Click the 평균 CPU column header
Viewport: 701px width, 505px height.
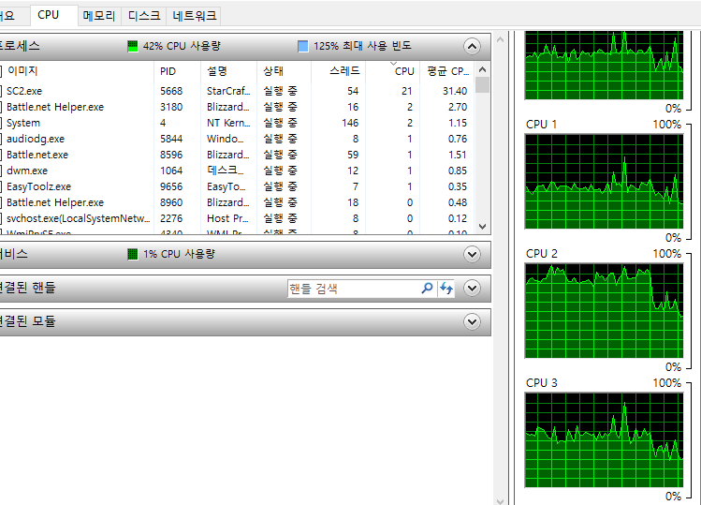(x=446, y=70)
